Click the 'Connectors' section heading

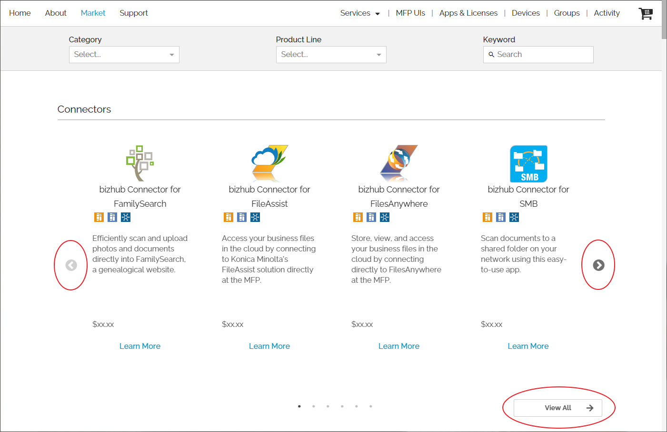pos(84,109)
